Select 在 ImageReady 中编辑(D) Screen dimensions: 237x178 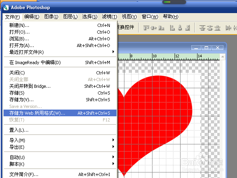pos(60,62)
